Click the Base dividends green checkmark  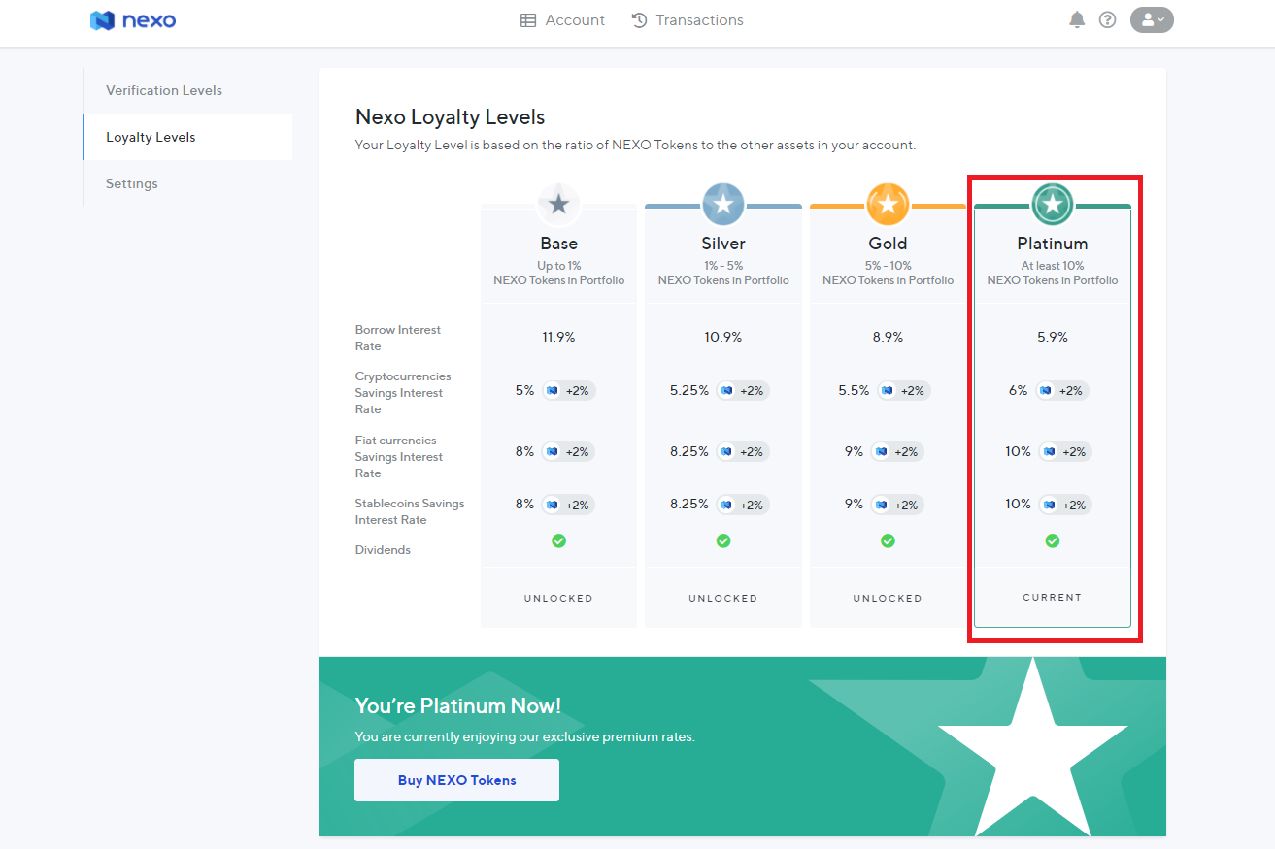558,540
